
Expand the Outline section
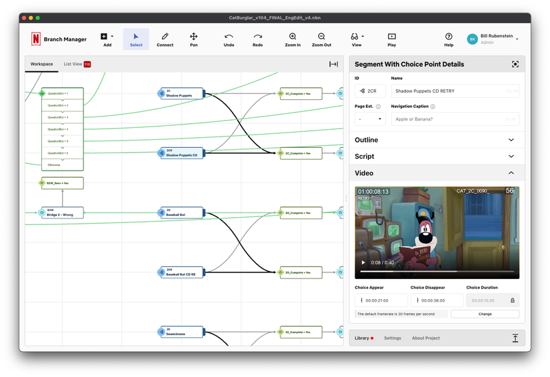(437, 140)
